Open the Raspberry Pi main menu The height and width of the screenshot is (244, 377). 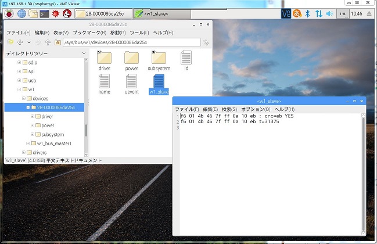8,13
